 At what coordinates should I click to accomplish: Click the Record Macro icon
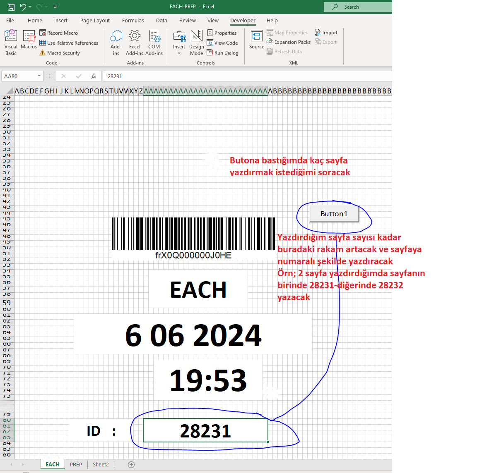43,33
